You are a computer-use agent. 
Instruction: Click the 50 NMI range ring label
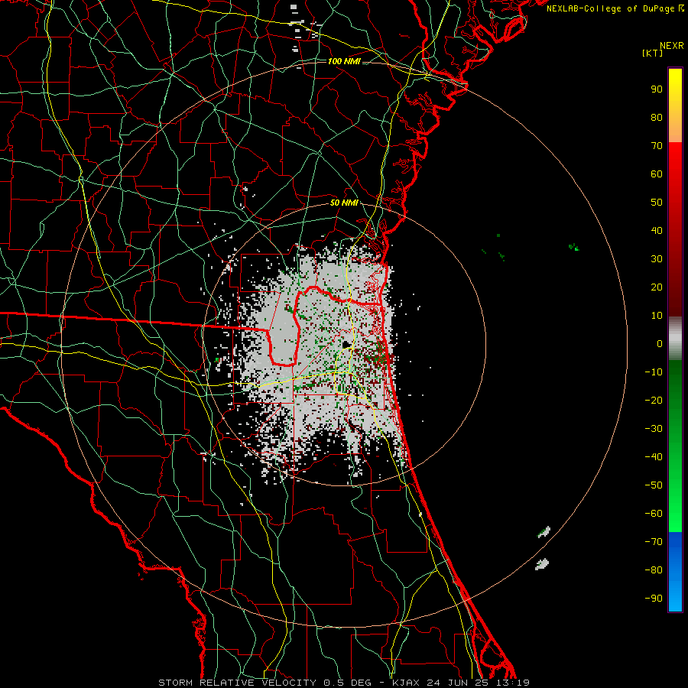344,203
